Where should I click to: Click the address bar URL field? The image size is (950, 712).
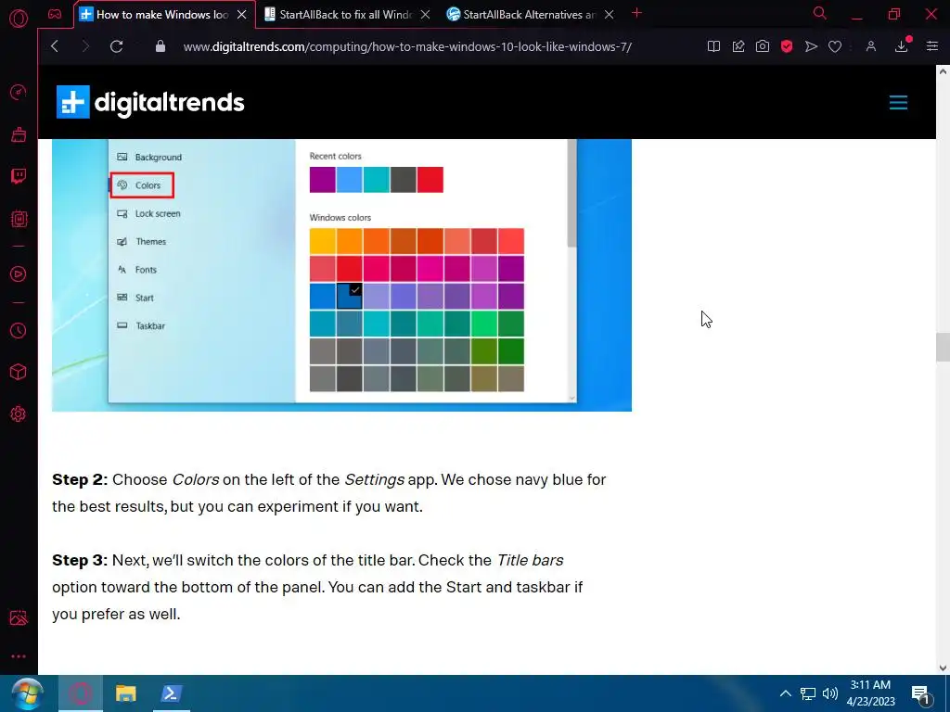coord(407,46)
